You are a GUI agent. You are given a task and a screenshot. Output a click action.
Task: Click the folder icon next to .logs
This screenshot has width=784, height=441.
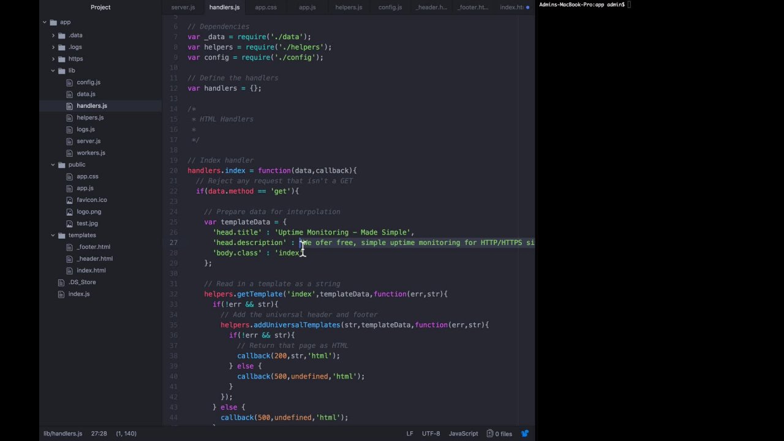pos(61,47)
